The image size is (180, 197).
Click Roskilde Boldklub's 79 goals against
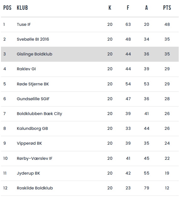[147, 188]
